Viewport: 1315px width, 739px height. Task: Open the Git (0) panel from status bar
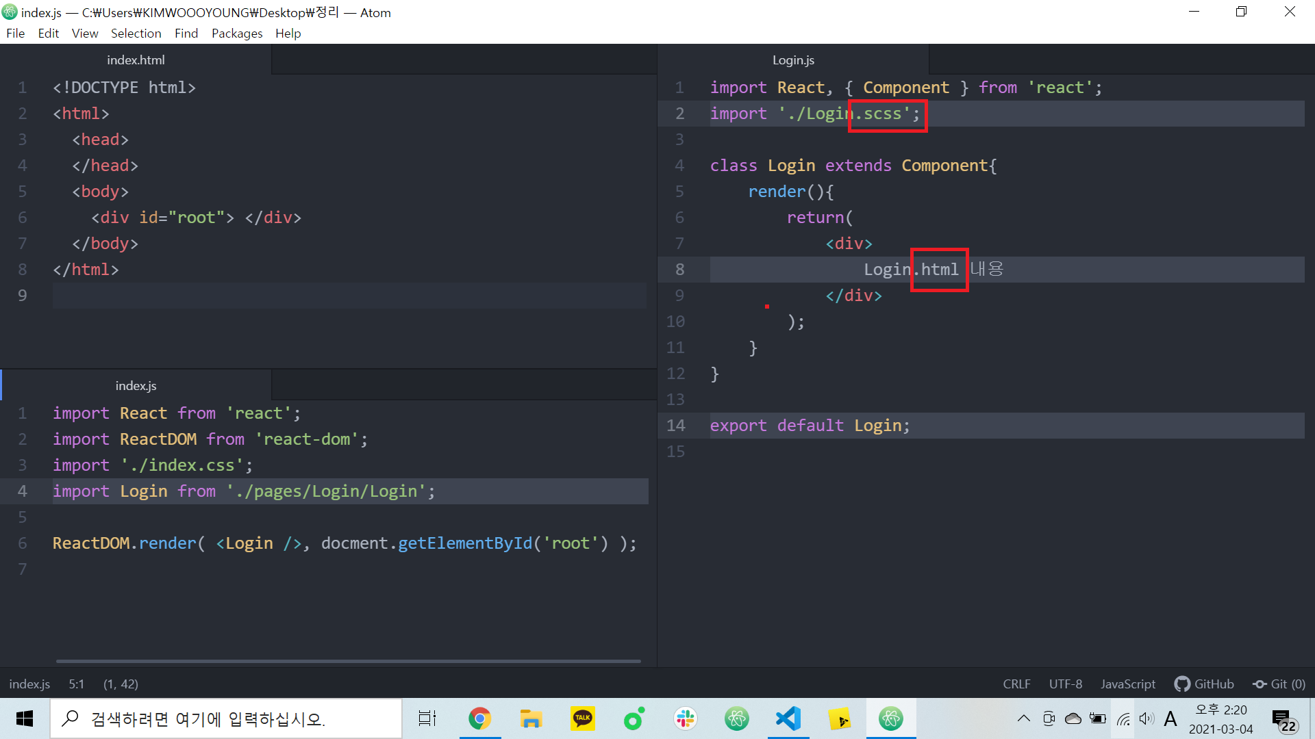(x=1279, y=684)
